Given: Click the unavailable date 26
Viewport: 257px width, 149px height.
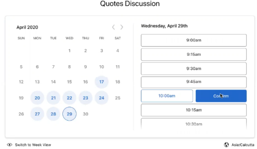Looking at the screenshot, I should (21, 114).
